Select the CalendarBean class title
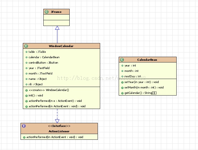 (147, 60)
